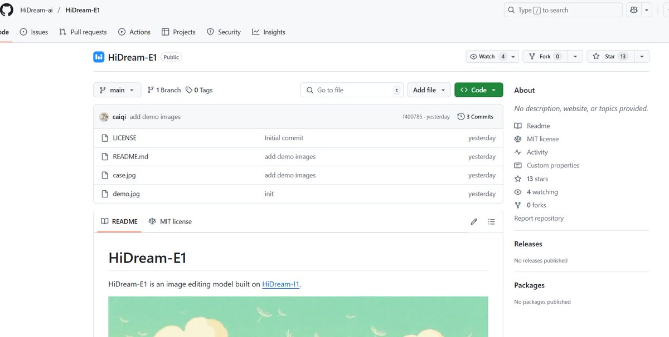This screenshot has height=337, width=669.
Task: Open the main branch selector dropdown
Action: click(x=117, y=90)
